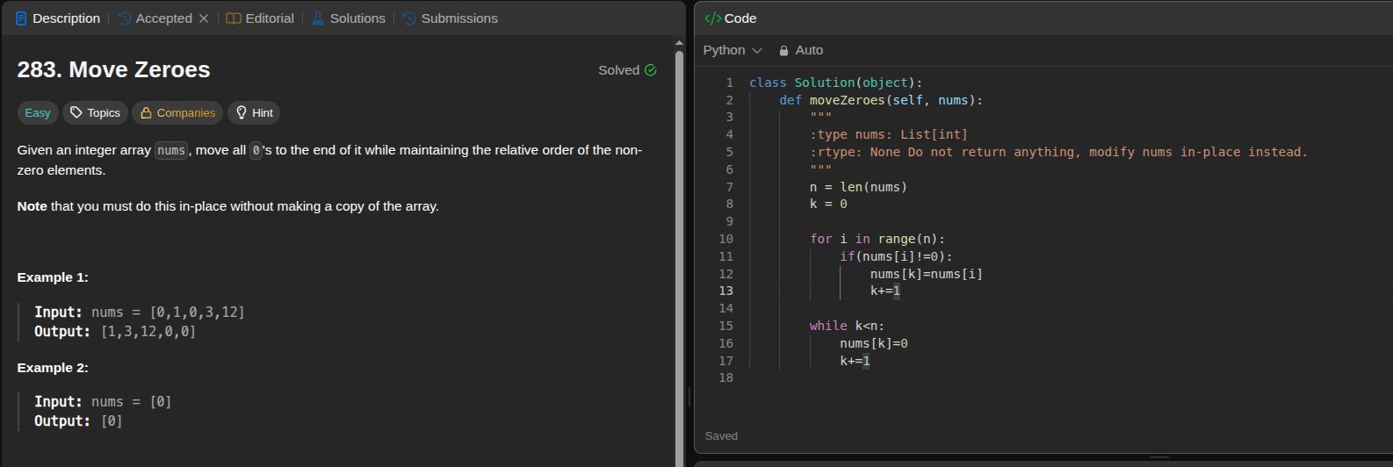Click the description panel vertical scrollbar
This screenshot has height=467, width=1393.
[x=678, y=246]
